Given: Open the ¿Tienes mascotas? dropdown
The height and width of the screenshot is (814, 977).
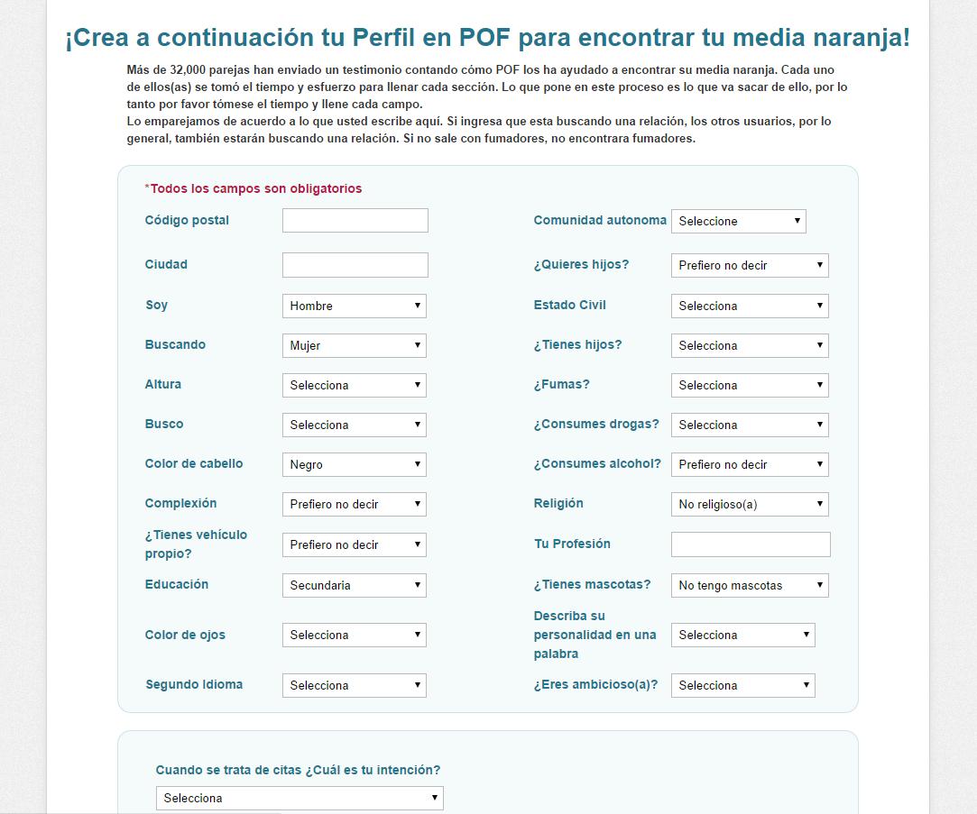Looking at the screenshot, I should 748,585.
